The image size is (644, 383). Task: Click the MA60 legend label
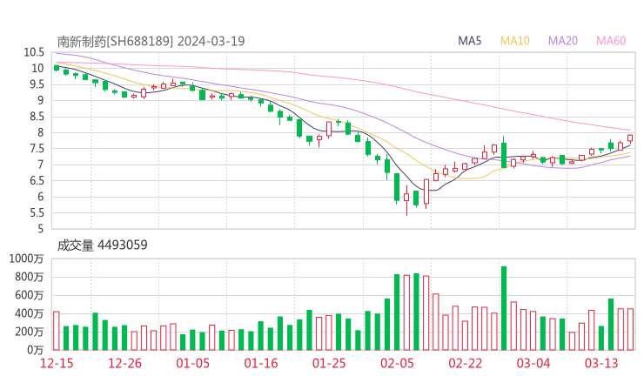pyautogui.click(x=611, y=41)
